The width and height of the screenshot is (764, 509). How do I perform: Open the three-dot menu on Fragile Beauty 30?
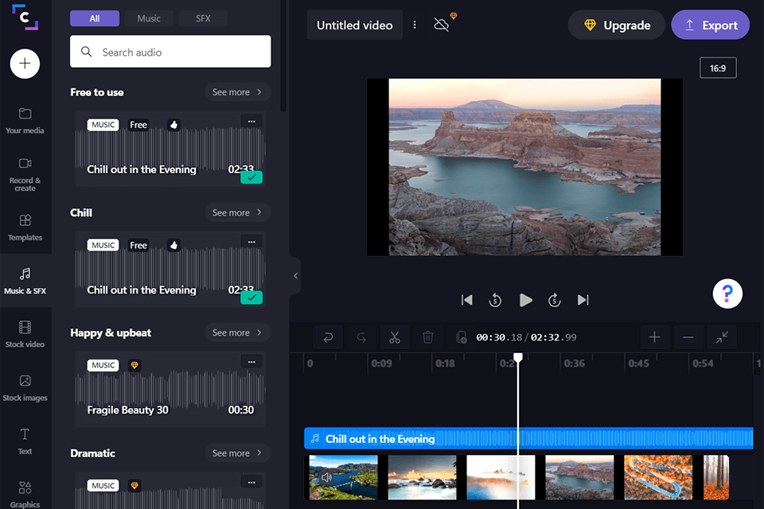coord(251,361)
